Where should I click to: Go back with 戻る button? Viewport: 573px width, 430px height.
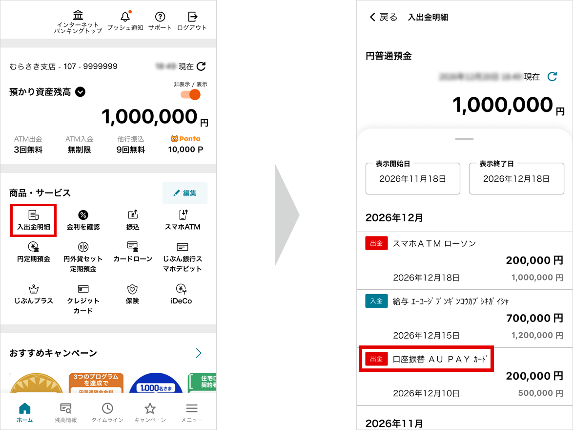[383, 17]
